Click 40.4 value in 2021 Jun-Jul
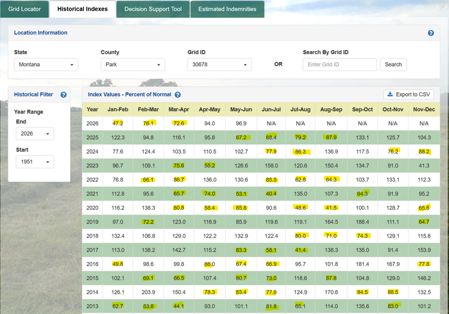Image resolution: width=449 pixels, height=314 pixels. (x=271, y=194)
